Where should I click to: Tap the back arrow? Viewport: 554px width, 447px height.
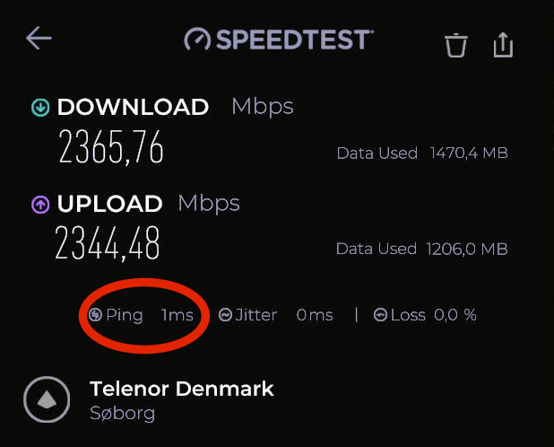coord(39,38)
